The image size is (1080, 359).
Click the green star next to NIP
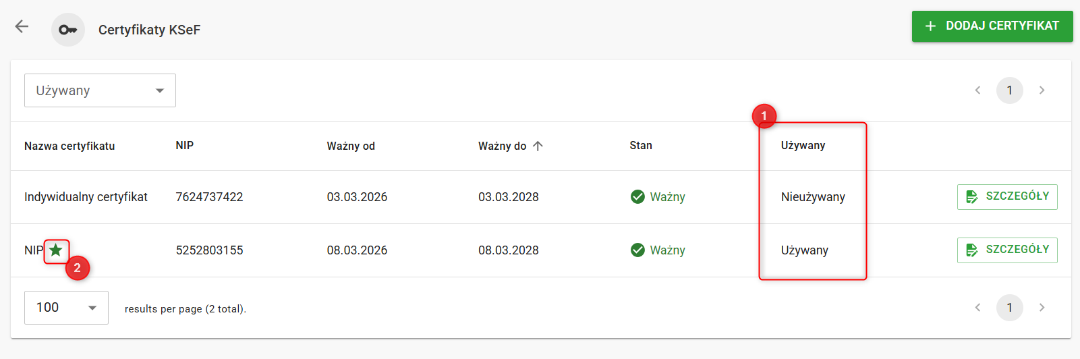pos(56,250)
